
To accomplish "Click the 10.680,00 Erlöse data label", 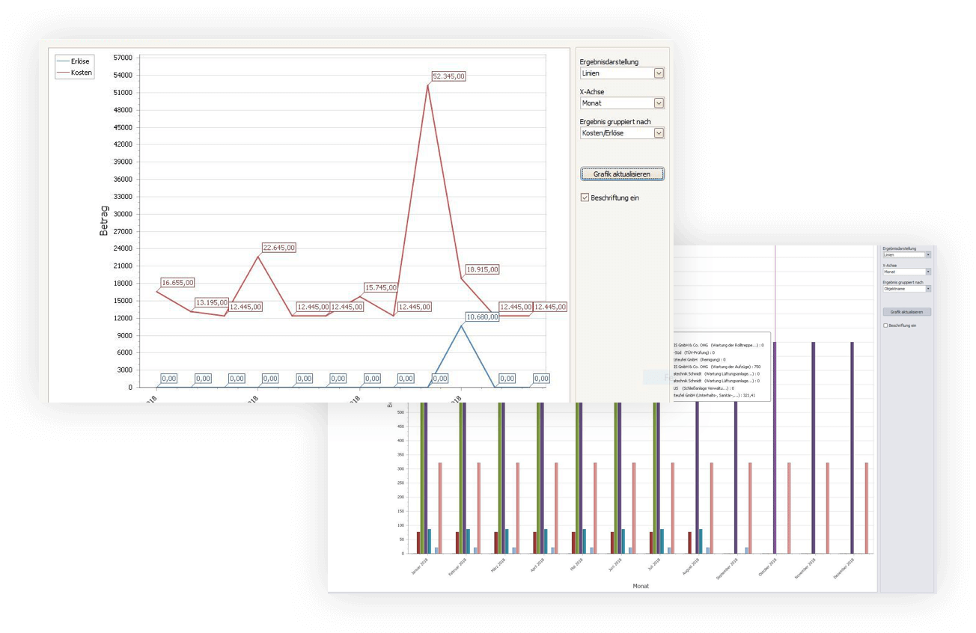I will 483,317.
